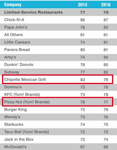Click Chipotle's 2016 score of 78
Screen dimensions: 117x150
106,80
